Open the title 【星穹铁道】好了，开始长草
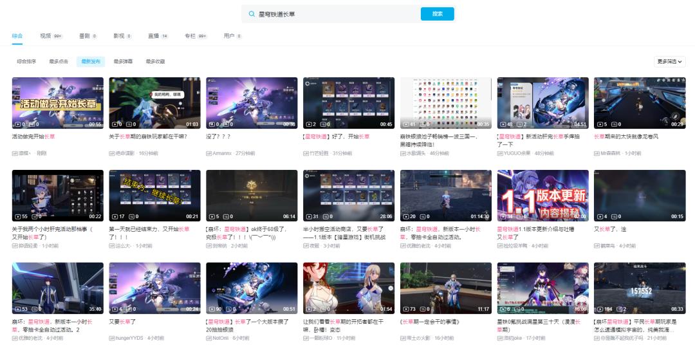Screen dimensions: 695x345 point(337,136)
